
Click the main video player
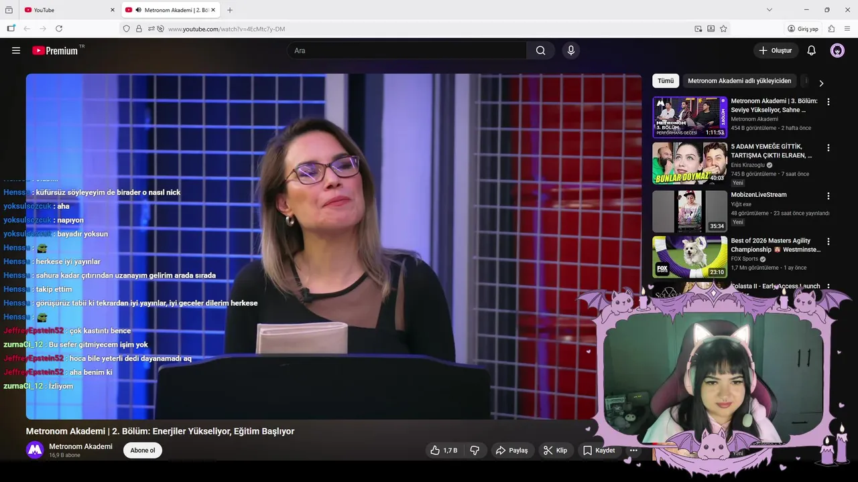(334, 246)
